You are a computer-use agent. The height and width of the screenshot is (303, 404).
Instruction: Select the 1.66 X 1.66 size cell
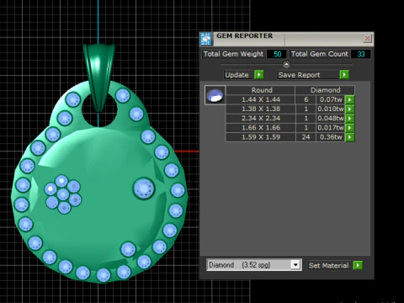point(261,128)
